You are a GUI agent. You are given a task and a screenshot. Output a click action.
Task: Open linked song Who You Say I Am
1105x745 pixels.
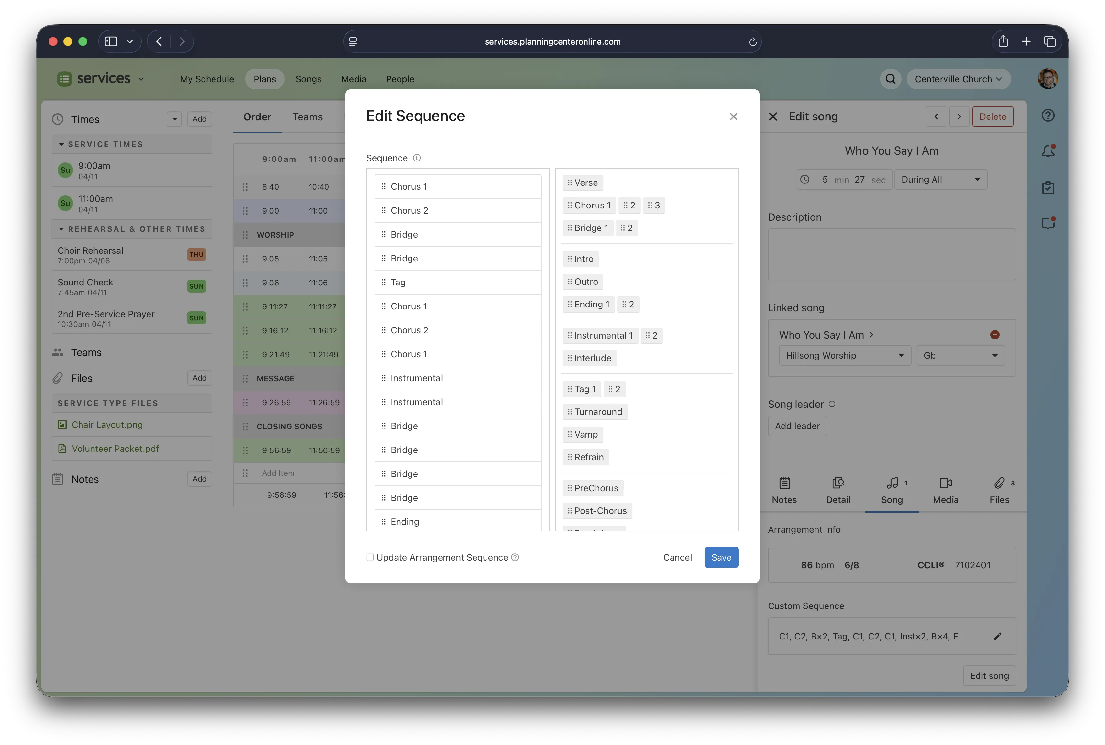coord(826,335)
